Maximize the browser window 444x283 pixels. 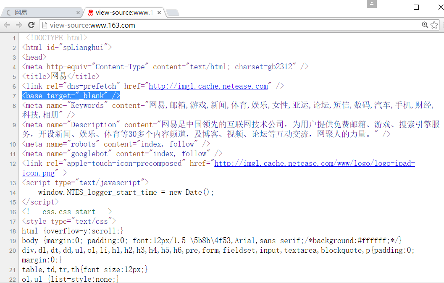(416, 7)
